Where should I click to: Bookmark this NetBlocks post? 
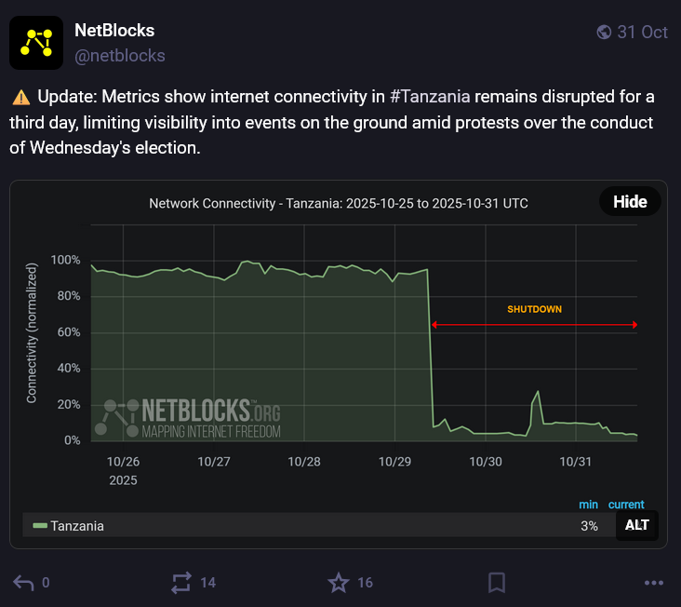(497, 583)
